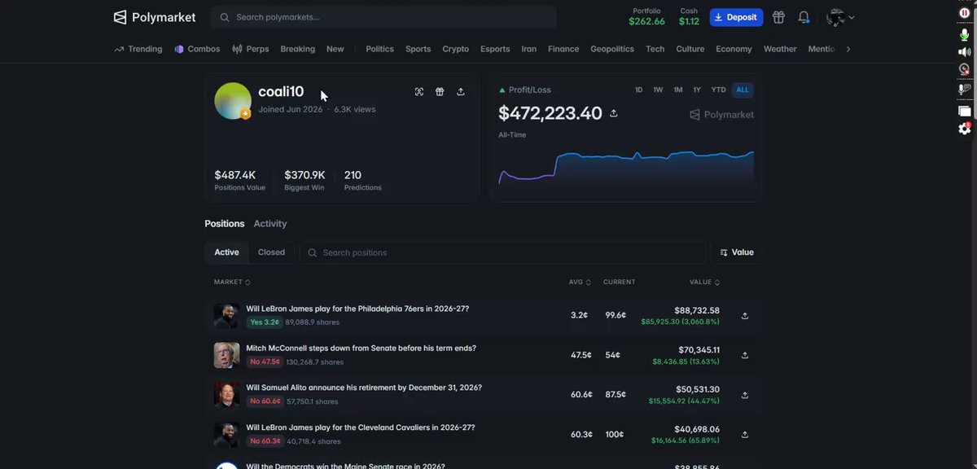Select the YTD chart range
The width and height of the screenshot is (977, 469).
[x=718, y=90]
